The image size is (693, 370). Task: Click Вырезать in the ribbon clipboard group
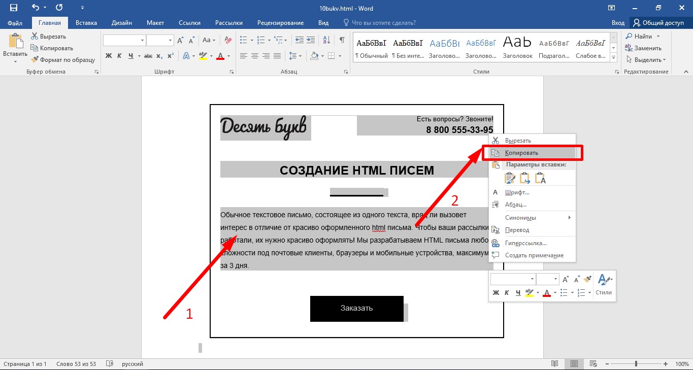48,37
